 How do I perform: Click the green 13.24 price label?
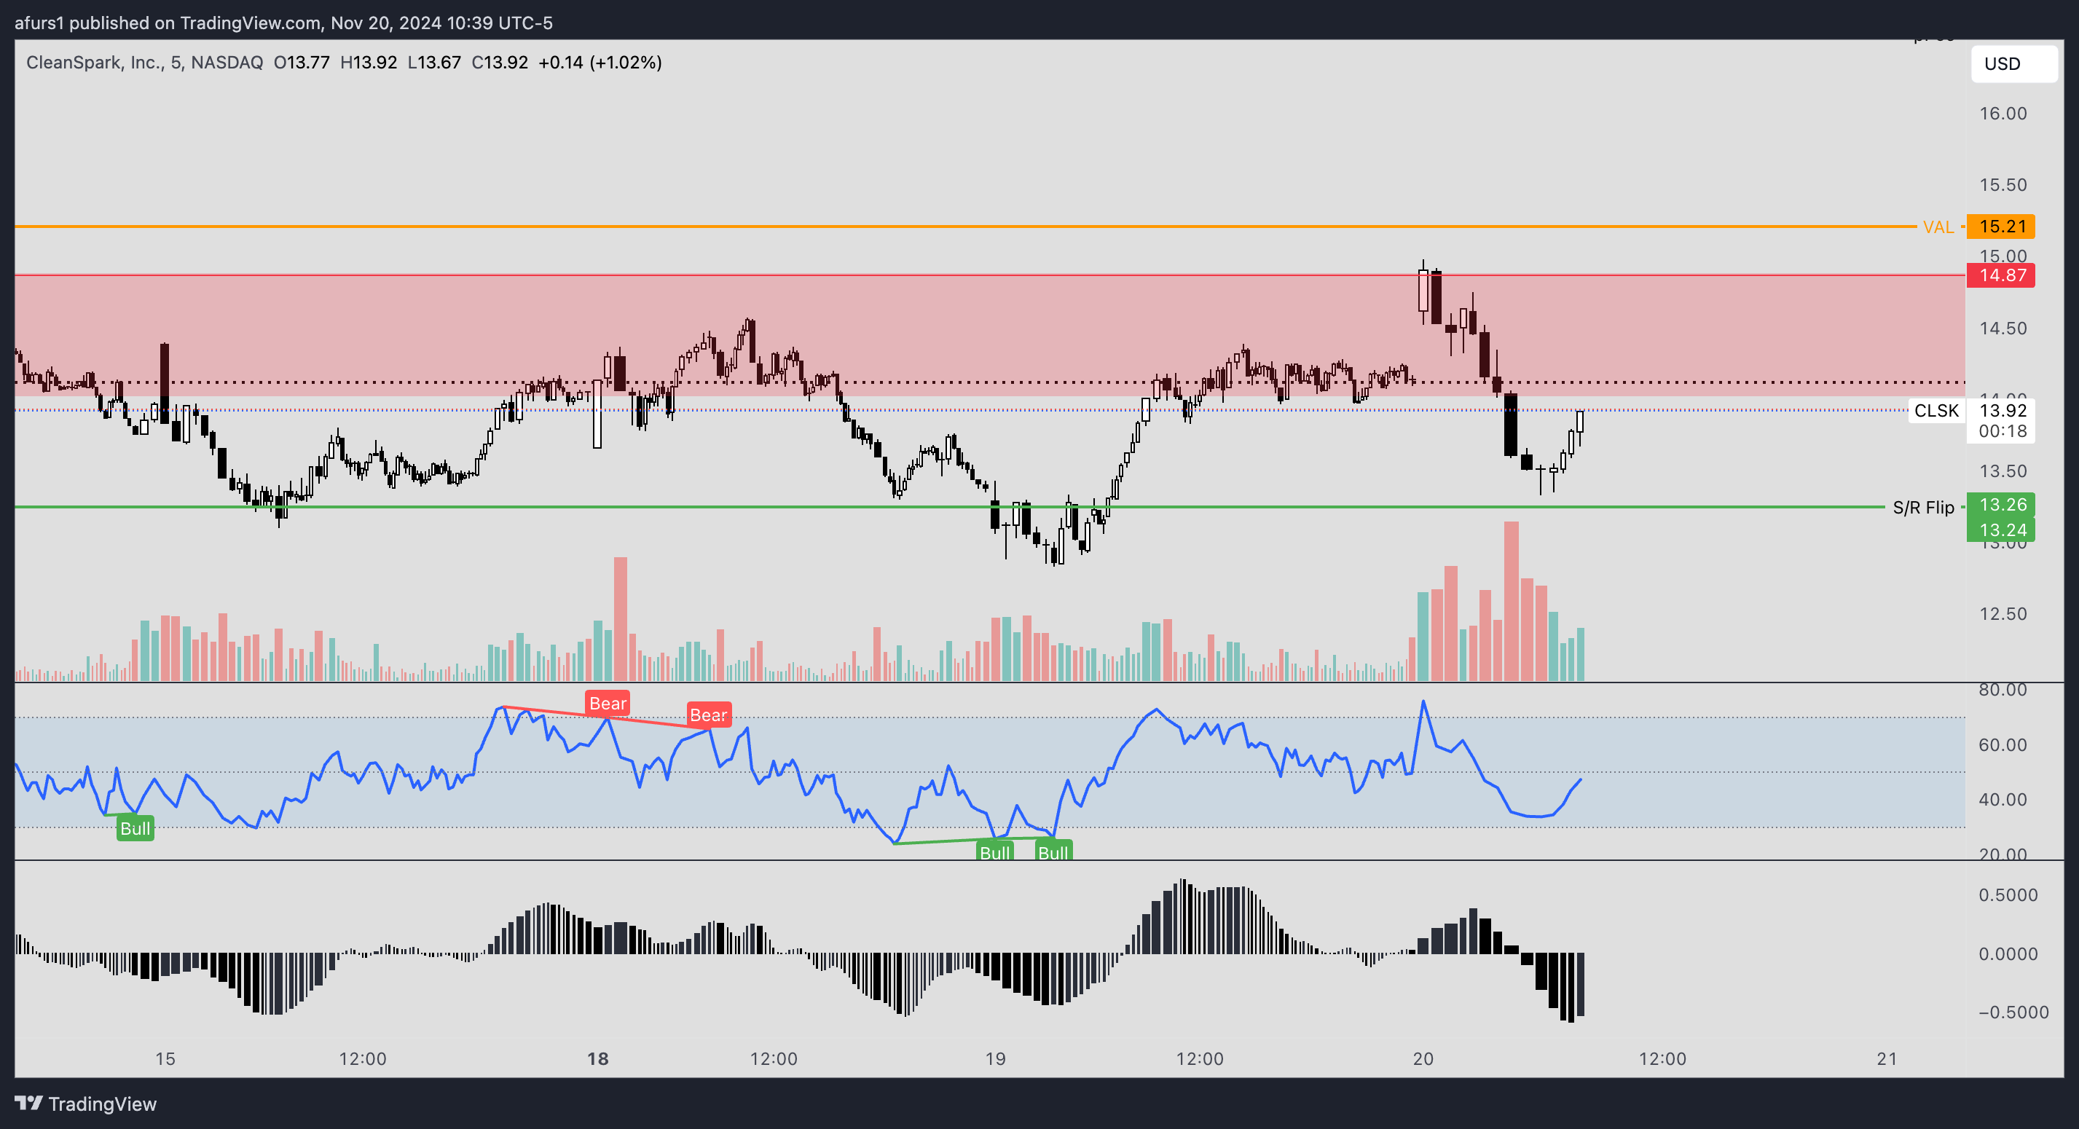click(2001, 530)
